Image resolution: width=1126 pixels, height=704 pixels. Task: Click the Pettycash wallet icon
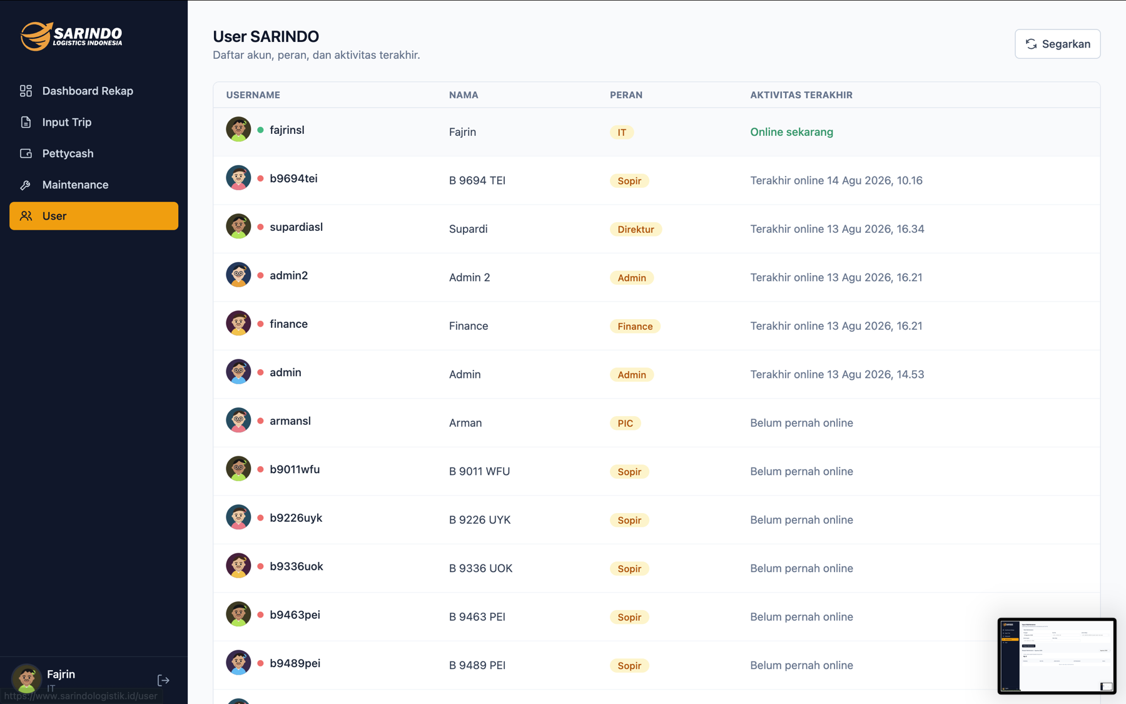point(26,153)
